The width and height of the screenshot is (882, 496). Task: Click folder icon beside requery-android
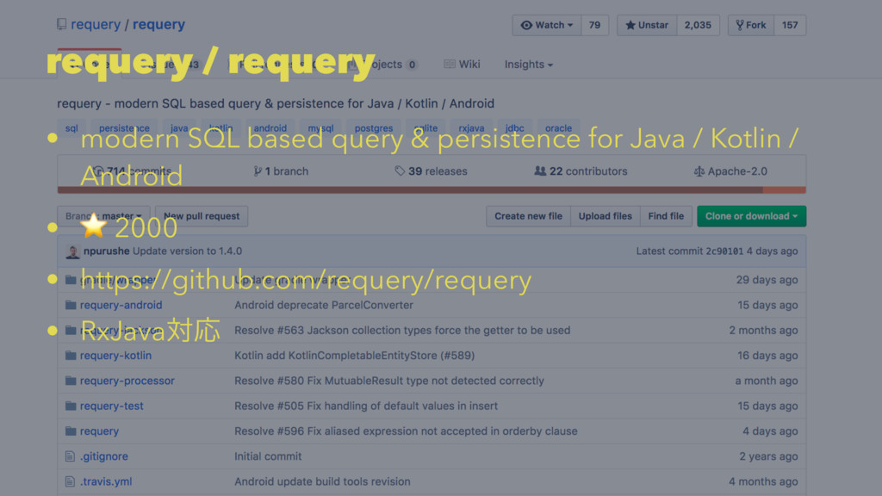click(x=71, y=306)
